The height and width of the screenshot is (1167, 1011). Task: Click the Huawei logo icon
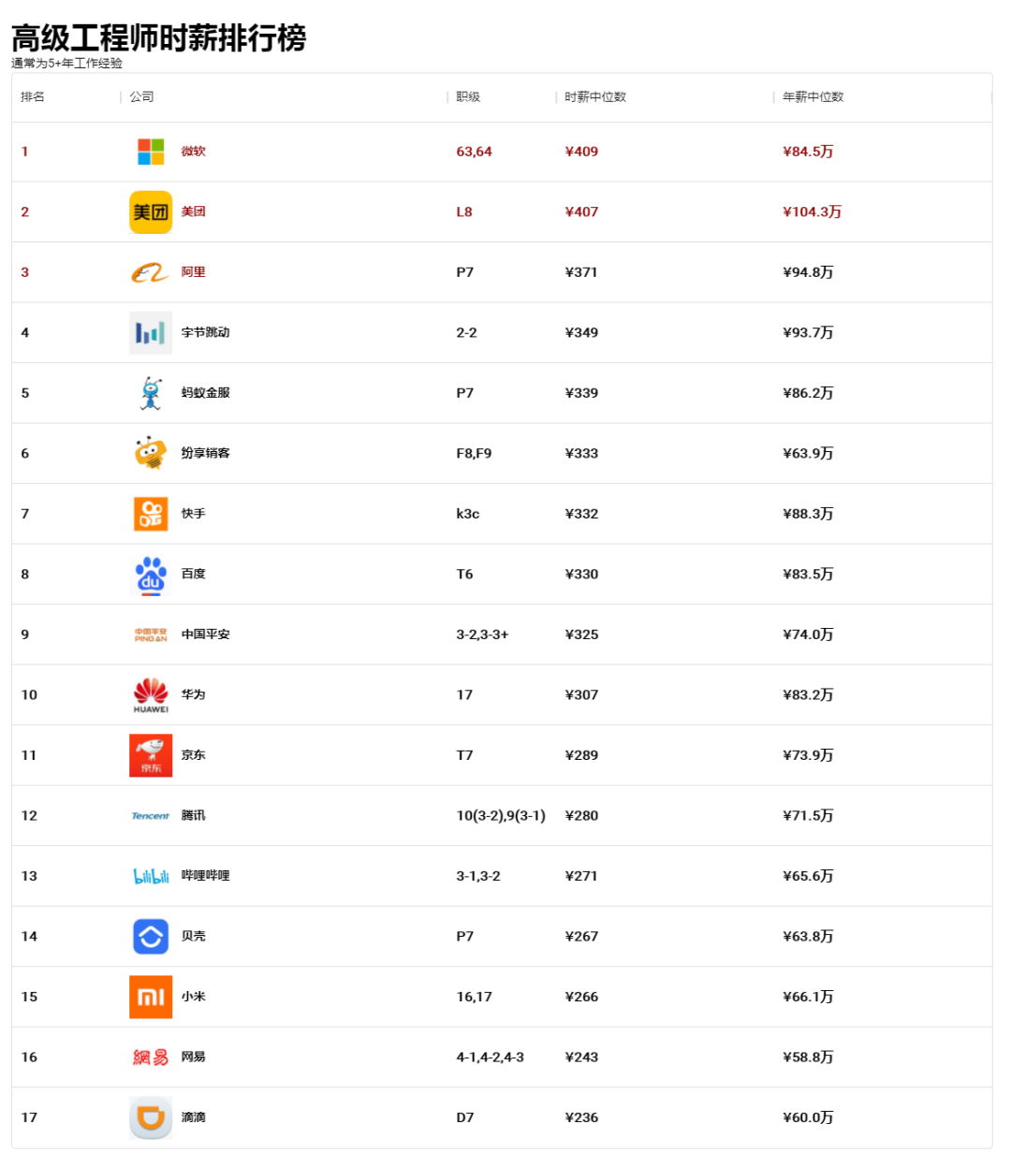point(151,695)
